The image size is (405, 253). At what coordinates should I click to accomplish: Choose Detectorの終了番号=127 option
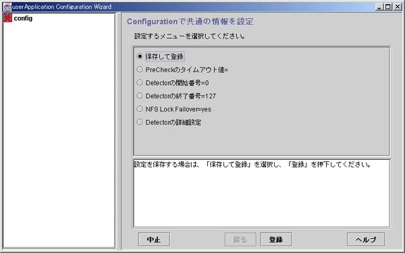(x=140, y=96)
